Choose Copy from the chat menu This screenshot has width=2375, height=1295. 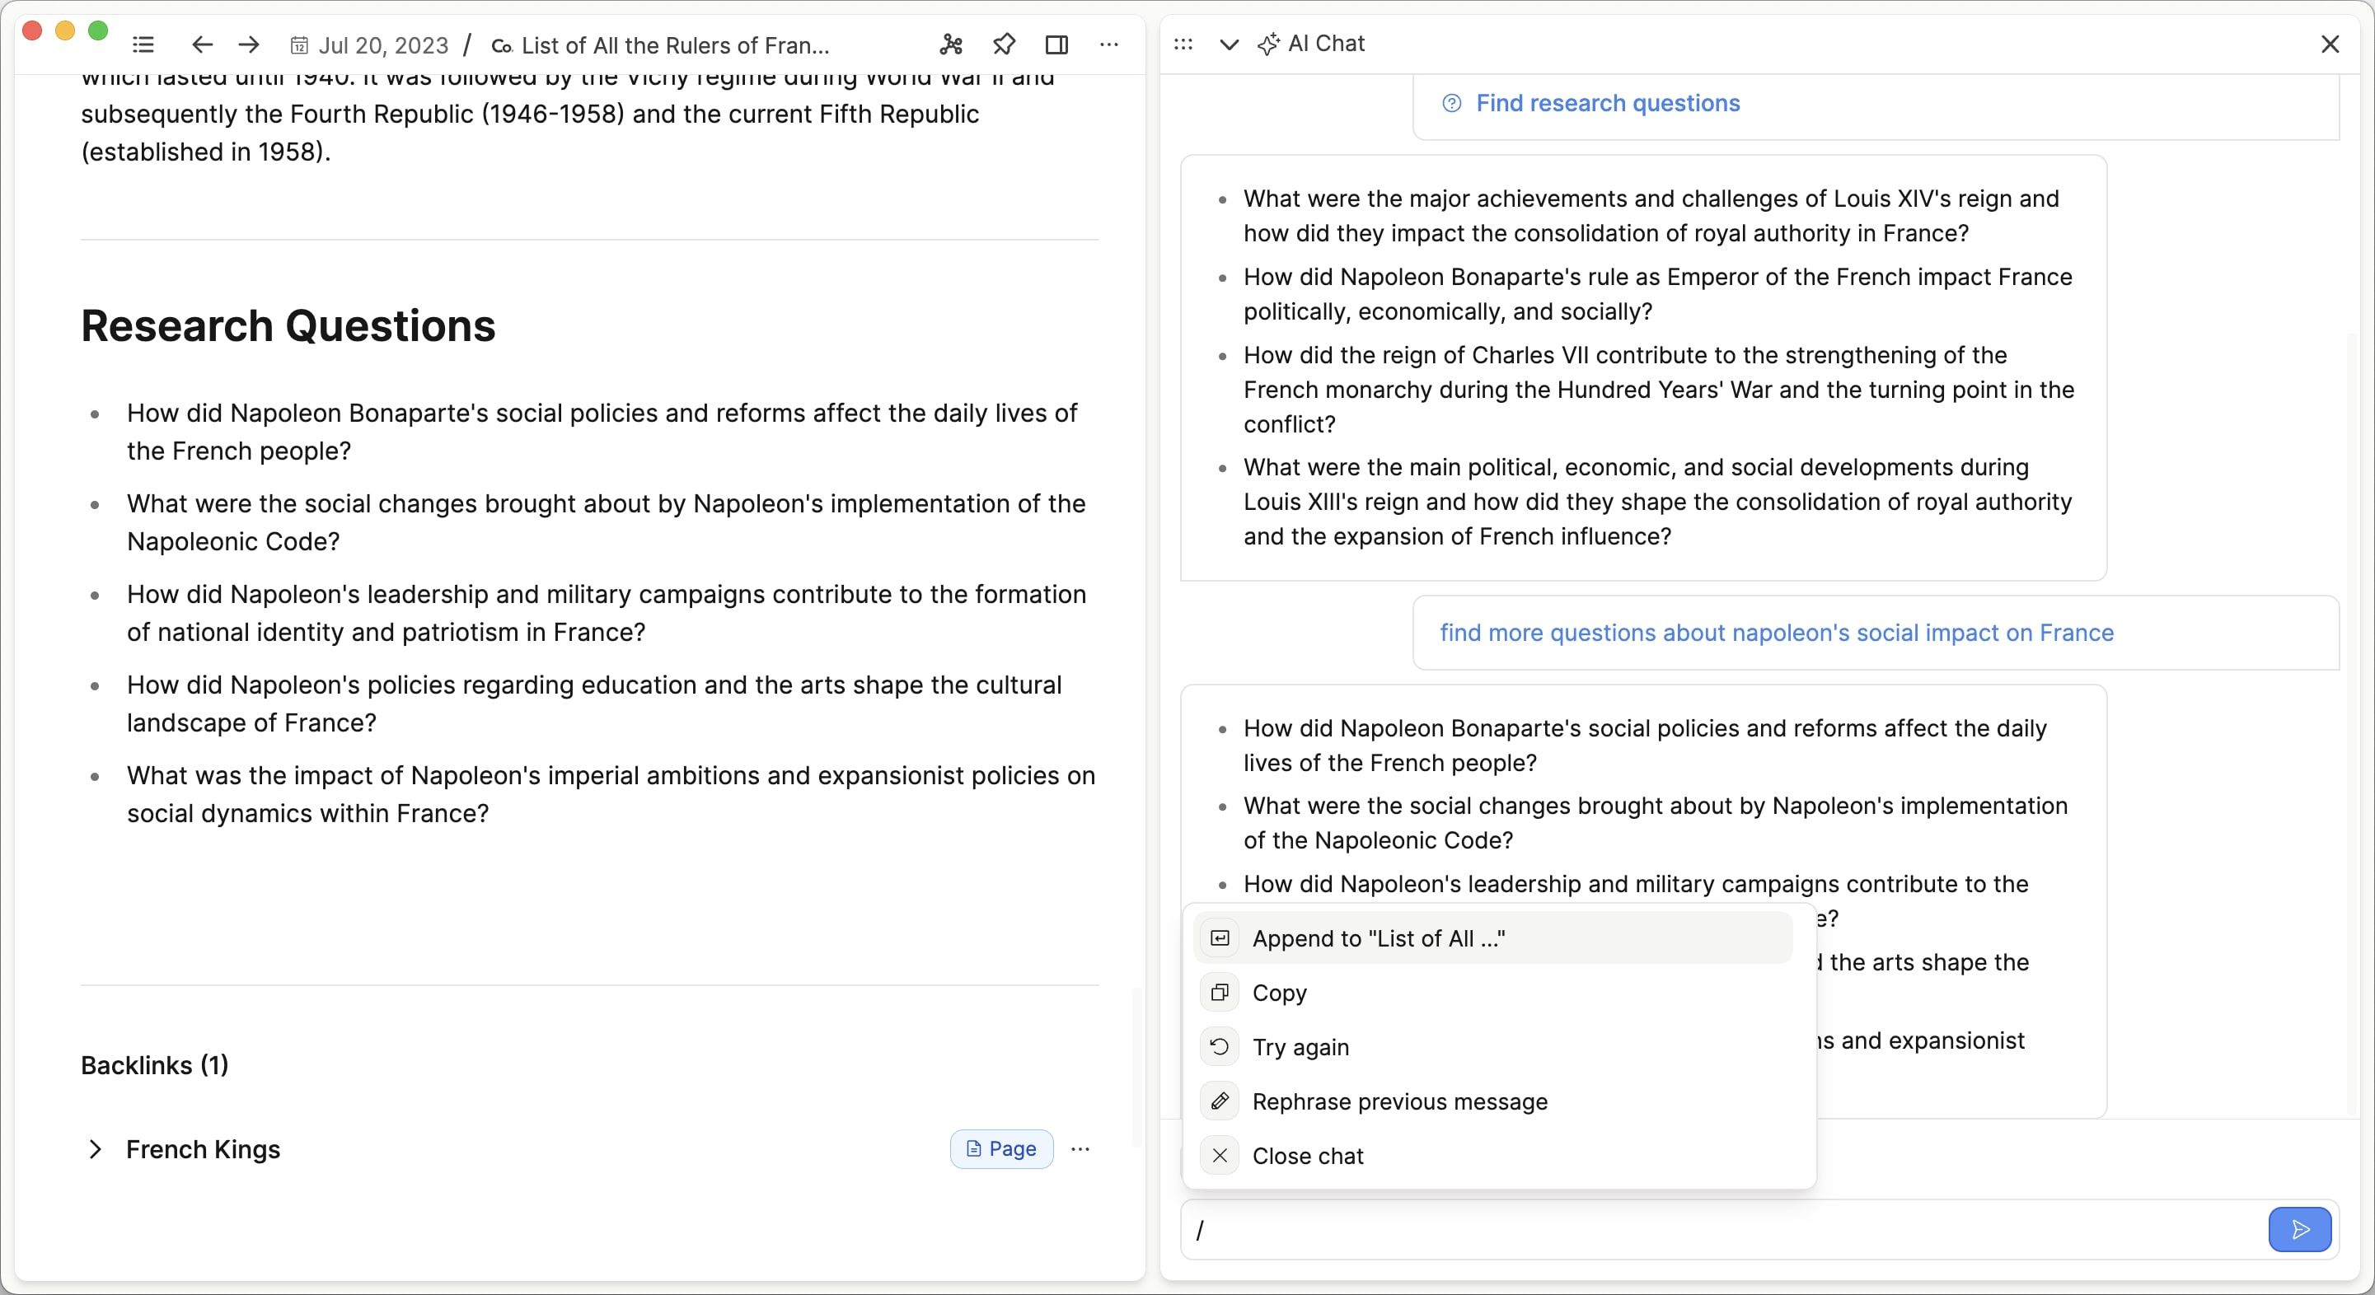pyautogui.click(x=1279, y=993)
